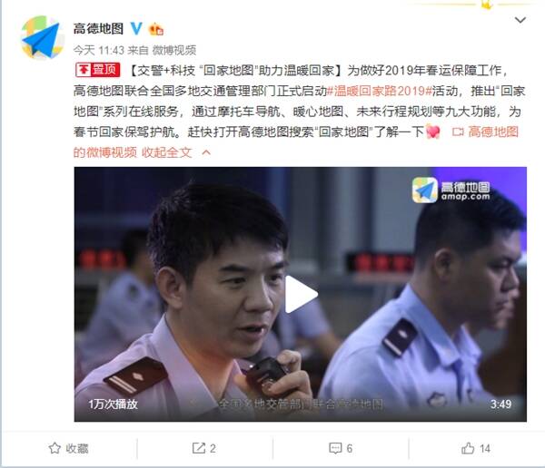Expand the post options chevron menu
Screen dimensions: 545x468
[x=520, y=20]
